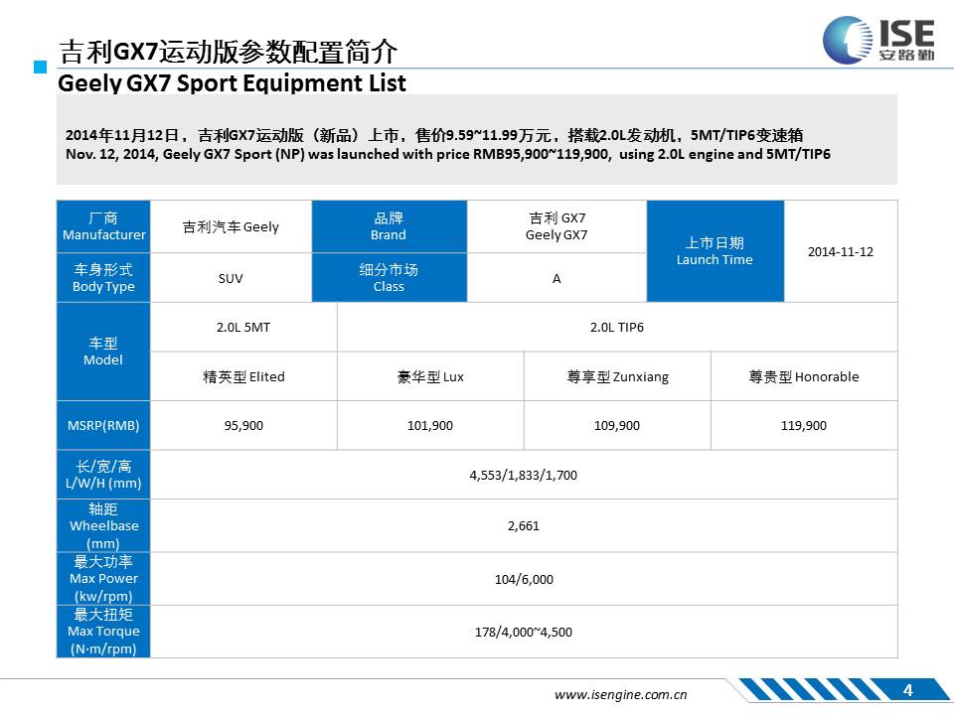This screenshot has width=954, height=715.
Task: Click the Body Type header cell
Action: (x=103, y=278)
